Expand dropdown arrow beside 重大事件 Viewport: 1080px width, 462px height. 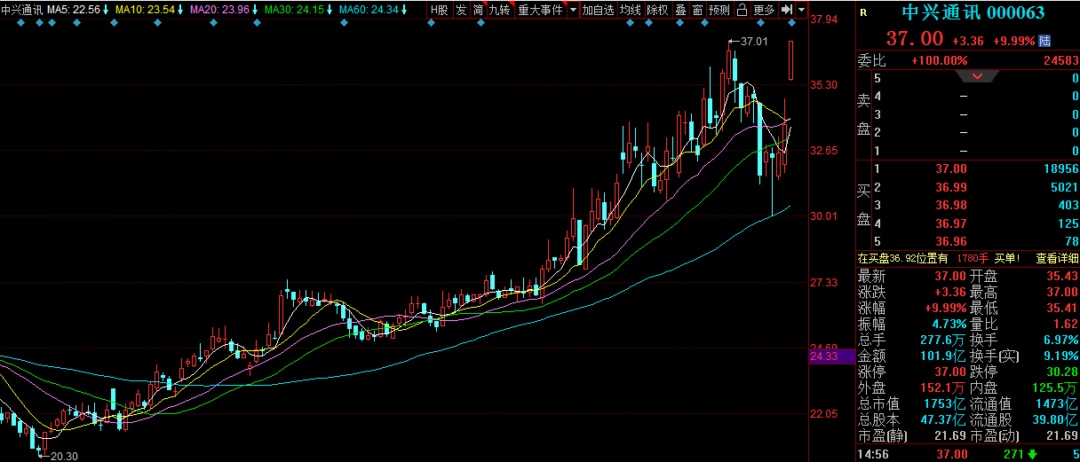573,10
